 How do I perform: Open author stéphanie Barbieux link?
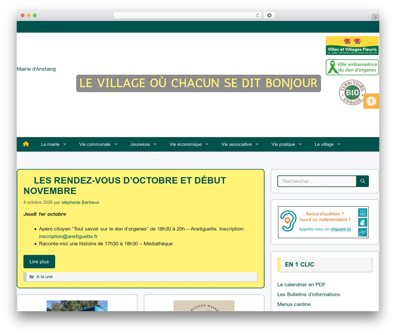(x=80, y=202)
